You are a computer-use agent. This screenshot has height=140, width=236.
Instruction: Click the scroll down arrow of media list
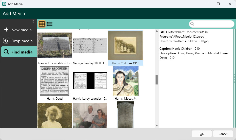pos(157,126)
